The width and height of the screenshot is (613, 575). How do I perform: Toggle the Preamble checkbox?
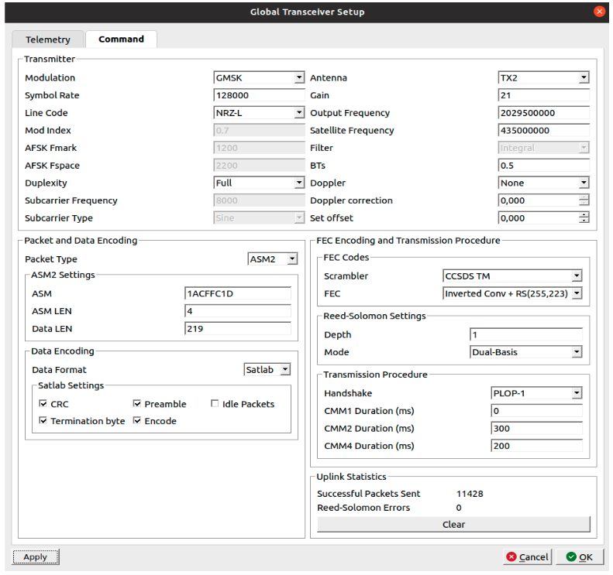(137, 404)
